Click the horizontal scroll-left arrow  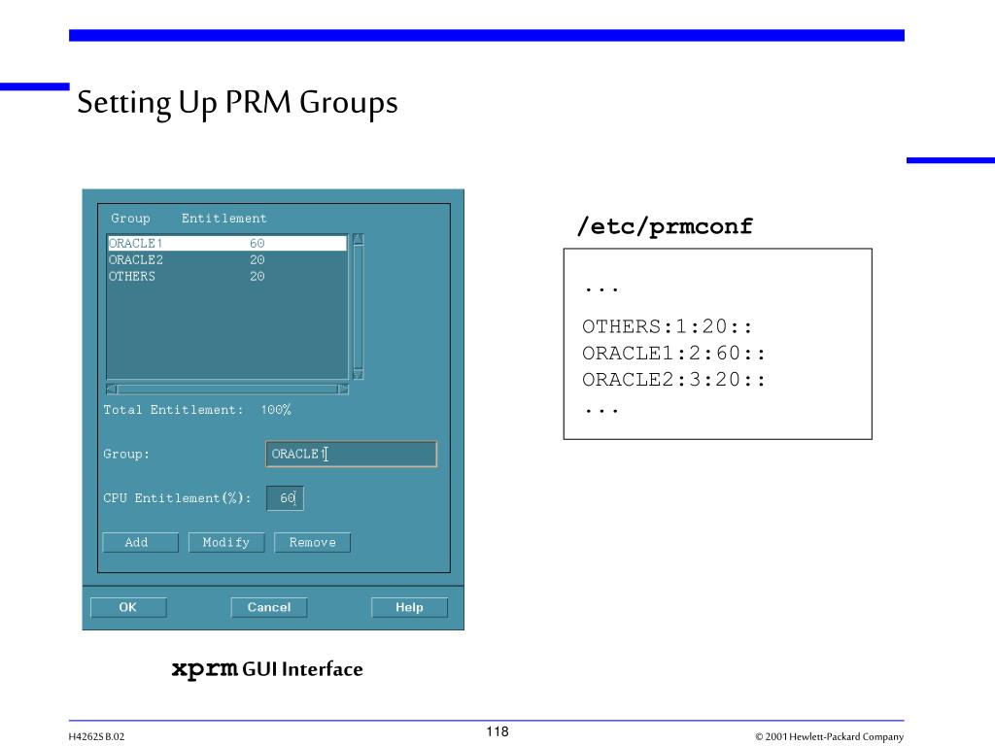coord(112,389)
